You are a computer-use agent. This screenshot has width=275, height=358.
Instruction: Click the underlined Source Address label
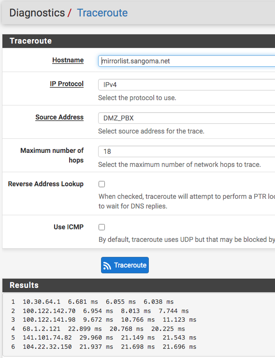(x=59, y=118)
